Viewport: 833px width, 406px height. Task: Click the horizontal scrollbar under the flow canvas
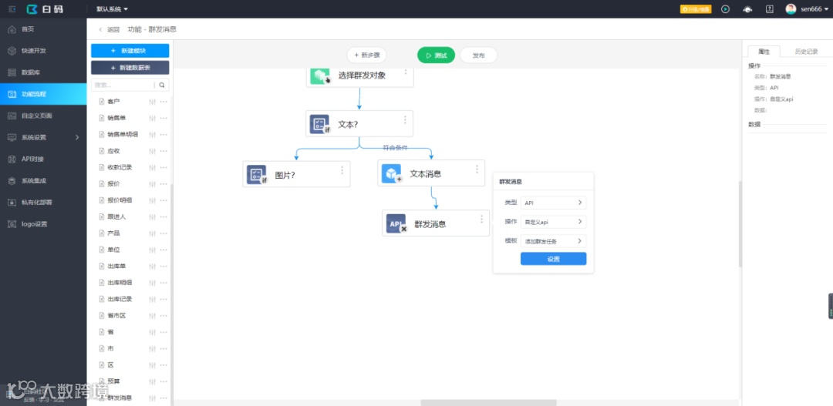(x=489, y=402)
